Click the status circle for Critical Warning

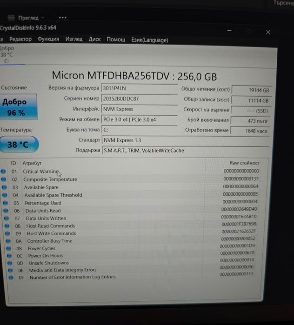pyautogui.click(x=3, y=172)
